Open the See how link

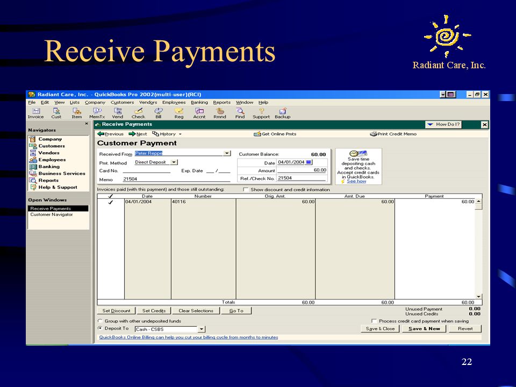(x=356, y=181)
